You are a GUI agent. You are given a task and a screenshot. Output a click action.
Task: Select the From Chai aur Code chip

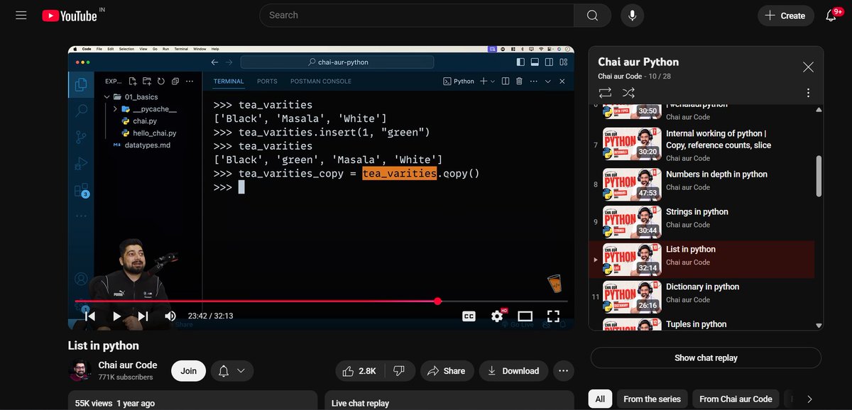click(x=736, y=399)
